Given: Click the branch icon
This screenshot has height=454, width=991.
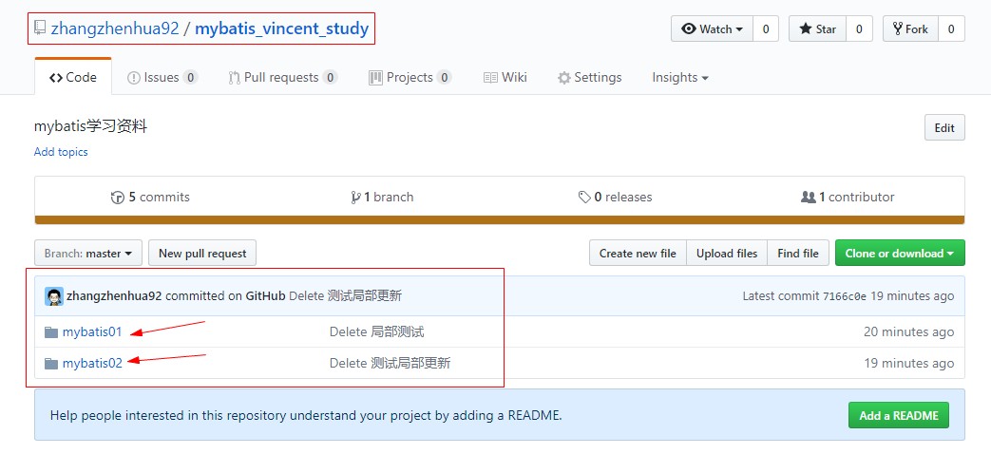Looking at the screenshot, I should [x=355, y=198].
